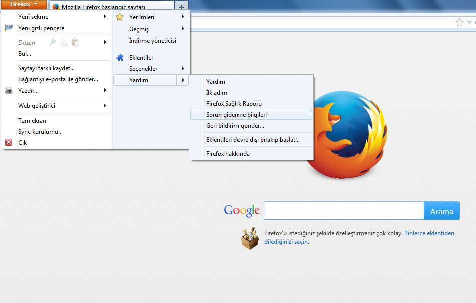This screenshot has width=476, height=303.
Task: Choose Sync kurulumu...
Action: click(x=56, y=132)
